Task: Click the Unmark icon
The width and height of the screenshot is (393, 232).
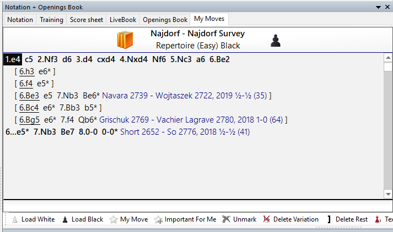Action: coord(226,219)
